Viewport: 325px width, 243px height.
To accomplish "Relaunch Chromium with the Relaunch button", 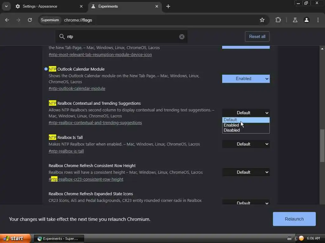I will [294, 219].
